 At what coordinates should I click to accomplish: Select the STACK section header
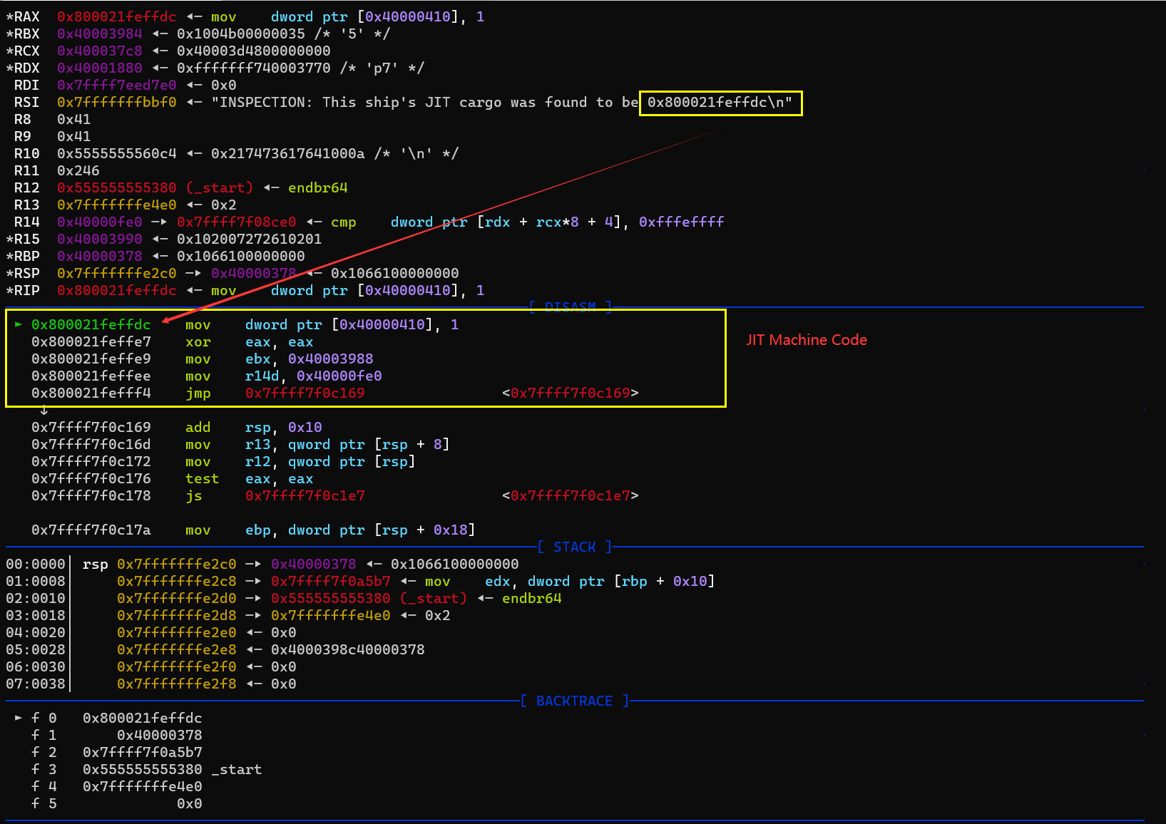(x=574, y=547)
